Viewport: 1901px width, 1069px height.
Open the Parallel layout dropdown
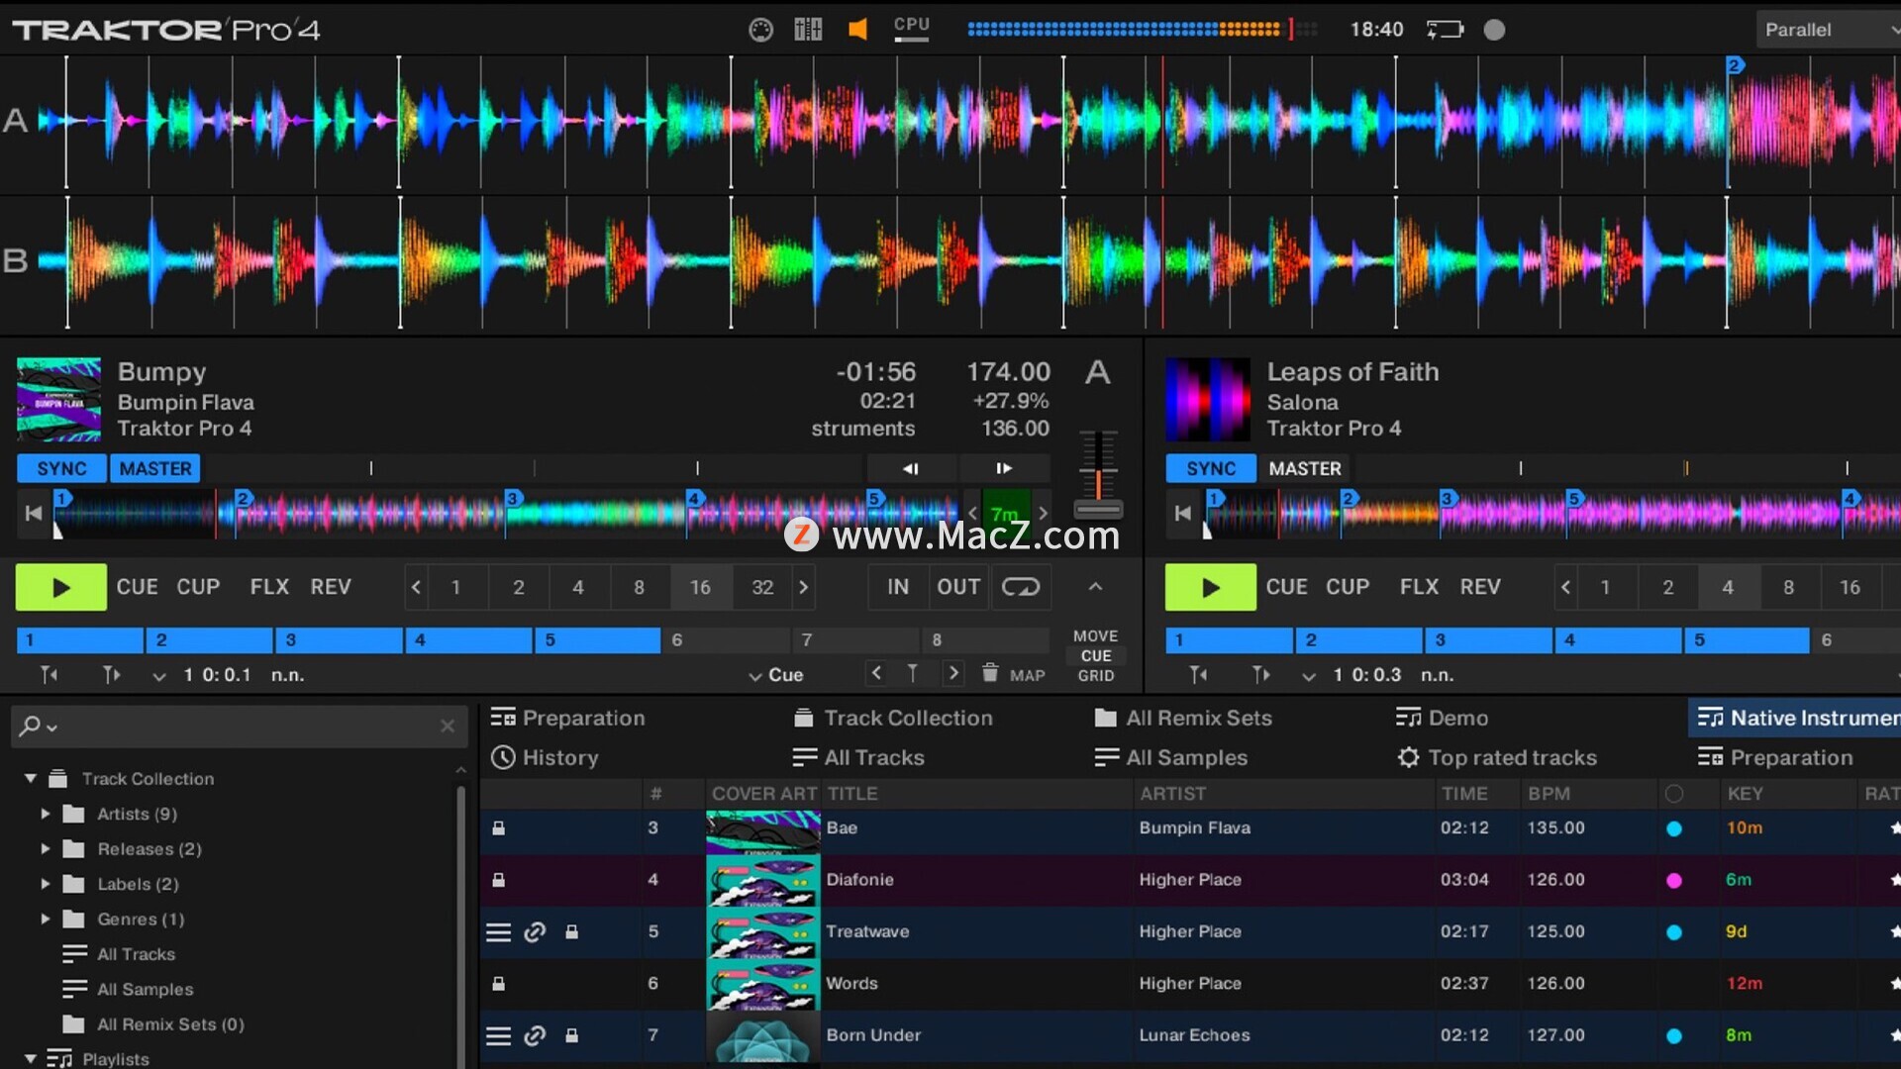(x=1829, y=30)
